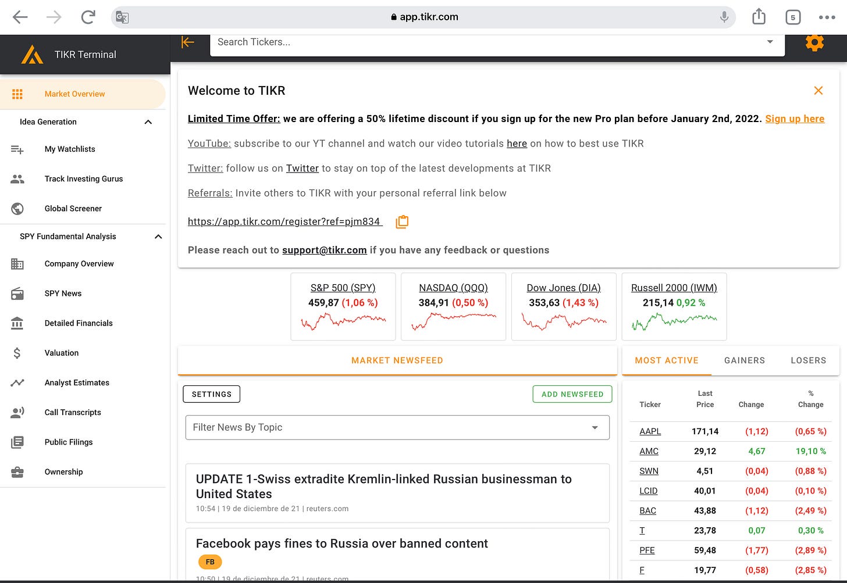Go back with the browser back arrow
This screenshot has height=583, width=847.
[x=20, y=17]
